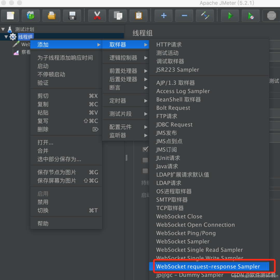Choose 不停顿启动 in context menu
Screen dimensions: 280x280
66,74
